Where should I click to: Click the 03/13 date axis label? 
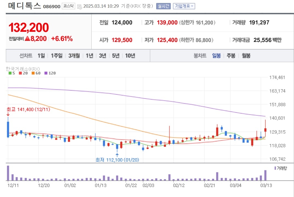pos(266,185)
